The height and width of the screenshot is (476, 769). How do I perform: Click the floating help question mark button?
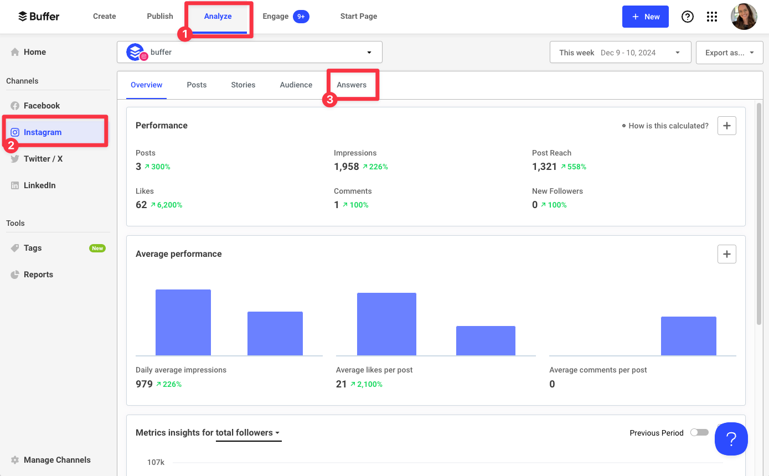(731, 439)
